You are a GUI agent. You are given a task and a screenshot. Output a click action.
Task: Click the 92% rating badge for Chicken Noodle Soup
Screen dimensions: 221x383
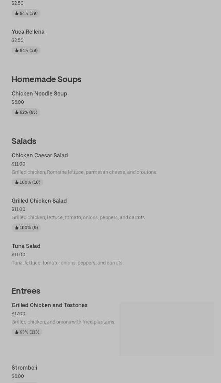click(26, 112)
